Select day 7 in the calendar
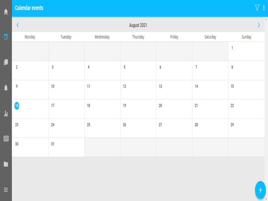This screenshot has width=268, height=201. (x=210, y=70)
